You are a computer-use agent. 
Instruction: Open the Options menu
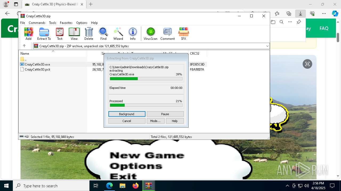(82, 23)
